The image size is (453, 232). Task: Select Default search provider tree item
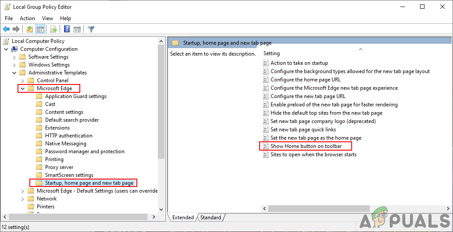[x=72, y=120]
